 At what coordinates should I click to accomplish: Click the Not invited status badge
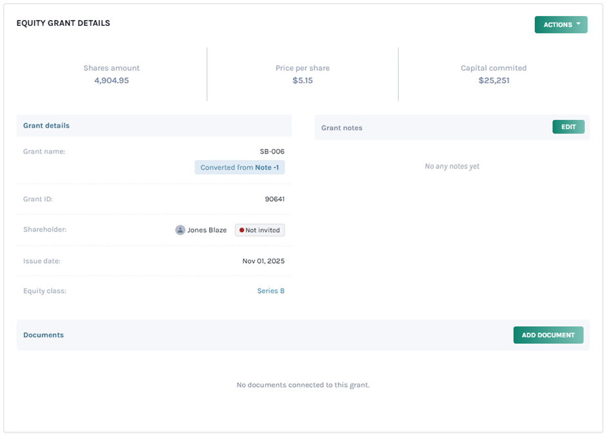[x=259, y=230]
